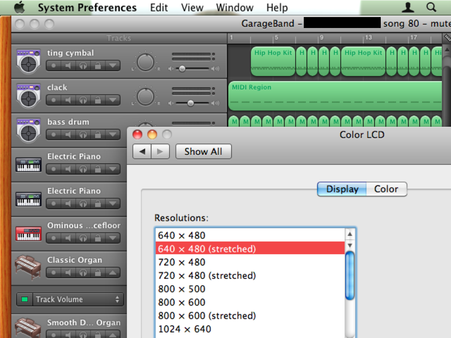Image resolution: width=451 pixels, height=338 pixels.
Task: Open the Spotlight search icon
Action: (431, 7)
